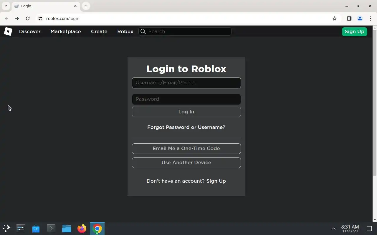The width and height of the screenshot is (377, 235).
Task: Open the Chrome profile avatar icon
Action: pos(360,19)
